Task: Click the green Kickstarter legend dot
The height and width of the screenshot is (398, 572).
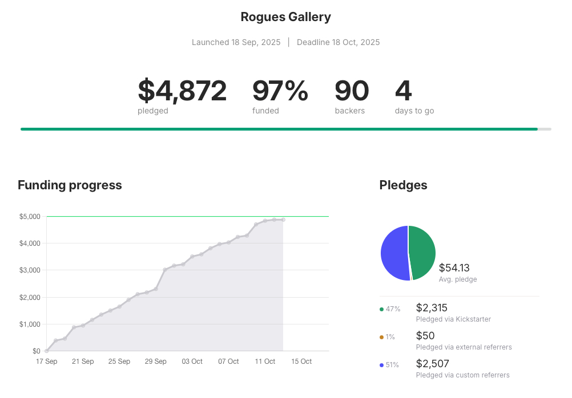Action: coord(381,309)
